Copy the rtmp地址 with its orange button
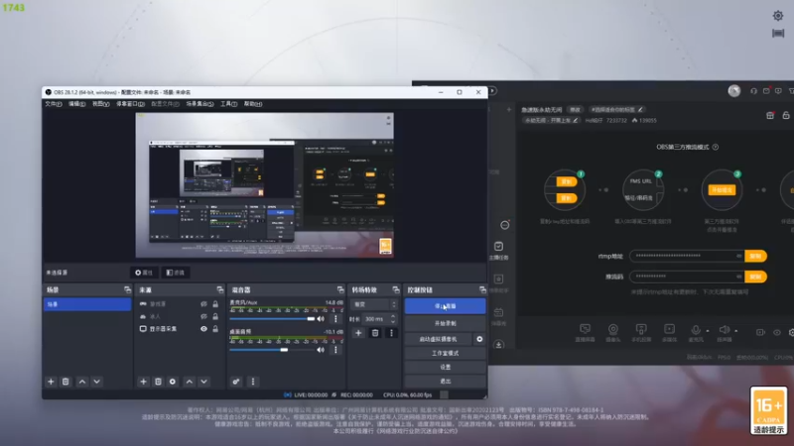Image resolution: width=794 pixels, height=446 pixels. point(755,256)
